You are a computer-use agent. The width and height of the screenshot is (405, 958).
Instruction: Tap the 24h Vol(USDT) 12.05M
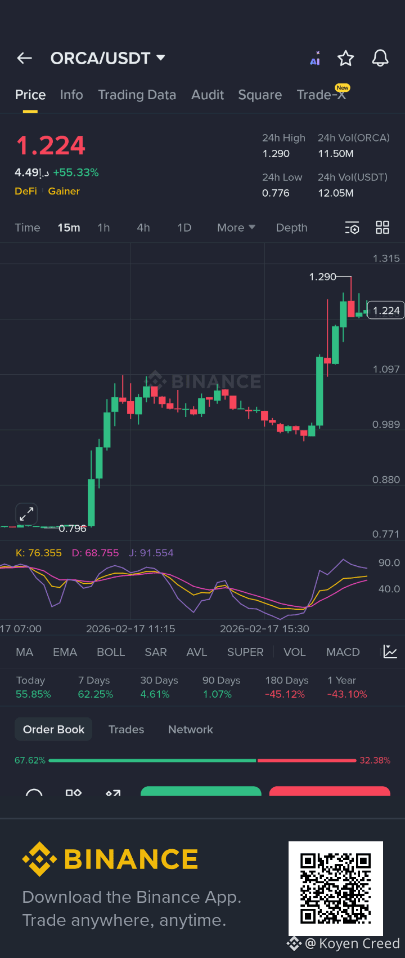336,193
